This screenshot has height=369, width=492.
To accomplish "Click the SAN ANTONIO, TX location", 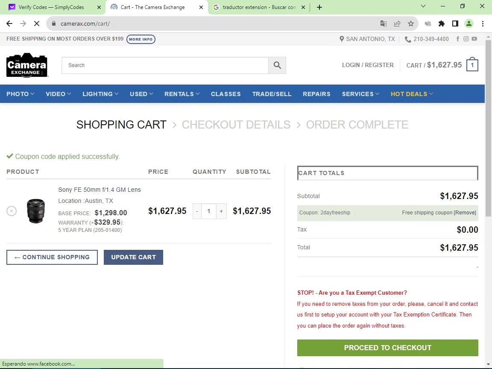I will pos(367,39).
